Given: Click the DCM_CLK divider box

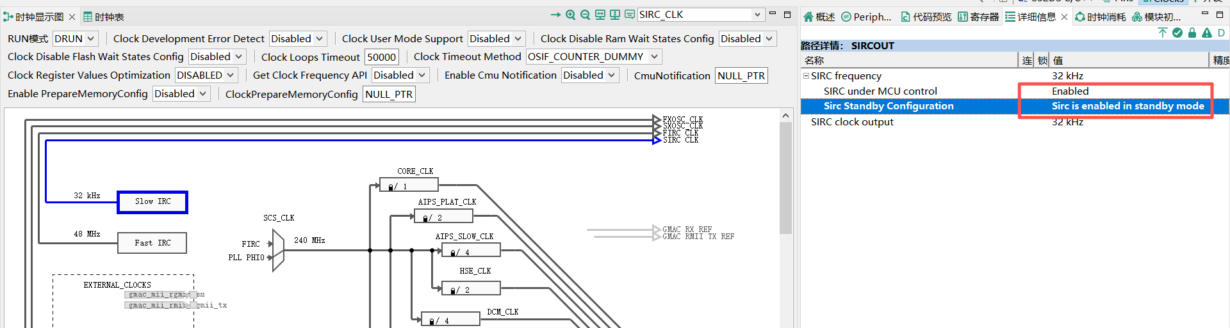Looking at the screenshot, I should pyautogui.click(x=450, y=319).
